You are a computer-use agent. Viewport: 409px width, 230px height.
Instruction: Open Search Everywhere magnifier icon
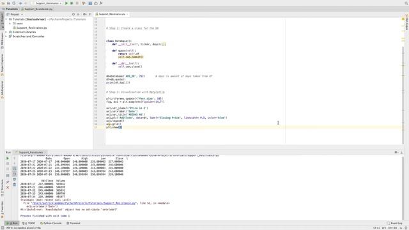pos(406,3)
